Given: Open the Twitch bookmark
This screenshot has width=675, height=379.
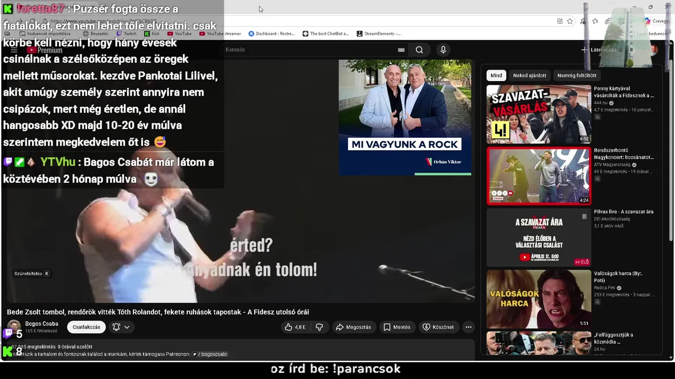Looking at the screenshot, I should [x=126, y=34].
